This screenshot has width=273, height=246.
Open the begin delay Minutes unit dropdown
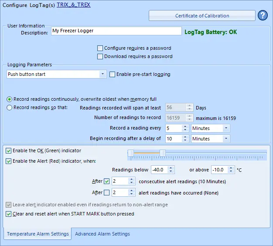coord(226,139)
